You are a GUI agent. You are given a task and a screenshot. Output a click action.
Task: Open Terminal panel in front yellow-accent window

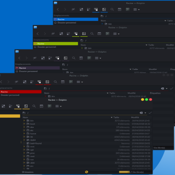(x=49, y=106)
